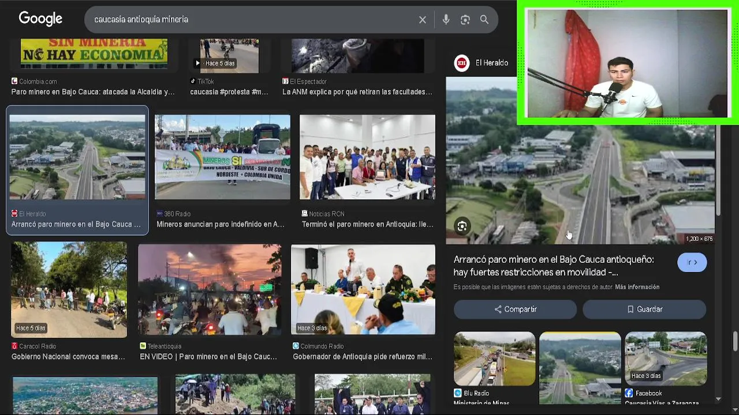Click the Google logo
739x415 pixels.
click(x=40, y=19)
